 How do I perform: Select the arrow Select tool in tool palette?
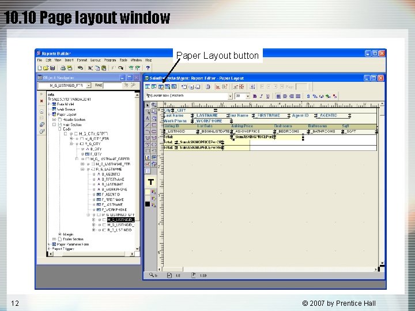148,105
